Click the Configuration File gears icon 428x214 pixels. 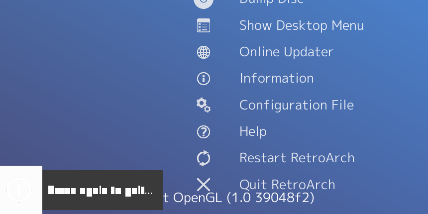(204, 105)
